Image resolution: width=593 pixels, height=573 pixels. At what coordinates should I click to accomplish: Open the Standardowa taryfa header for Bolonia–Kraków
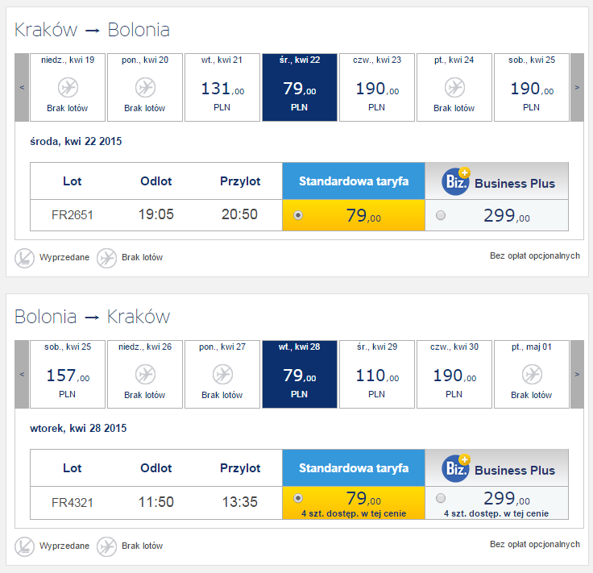click(354, 468)
